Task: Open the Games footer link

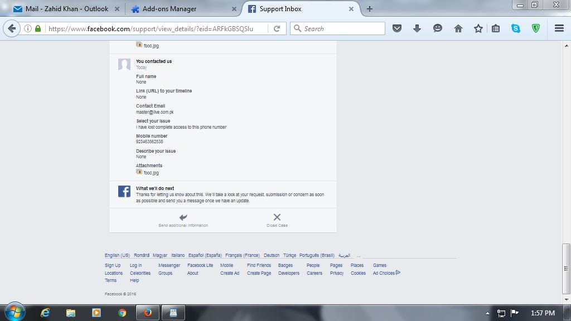Action: coord(380,265)
